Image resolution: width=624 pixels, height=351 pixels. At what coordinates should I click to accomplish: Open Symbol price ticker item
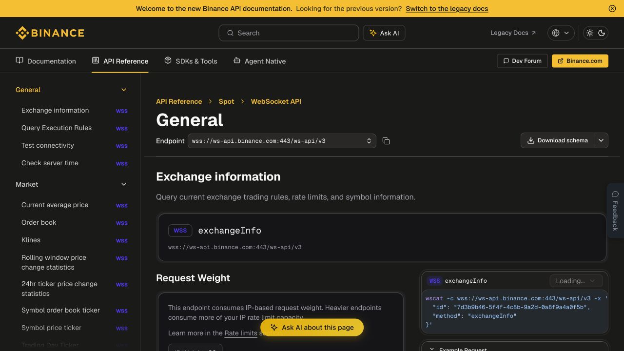coord(75,328)
